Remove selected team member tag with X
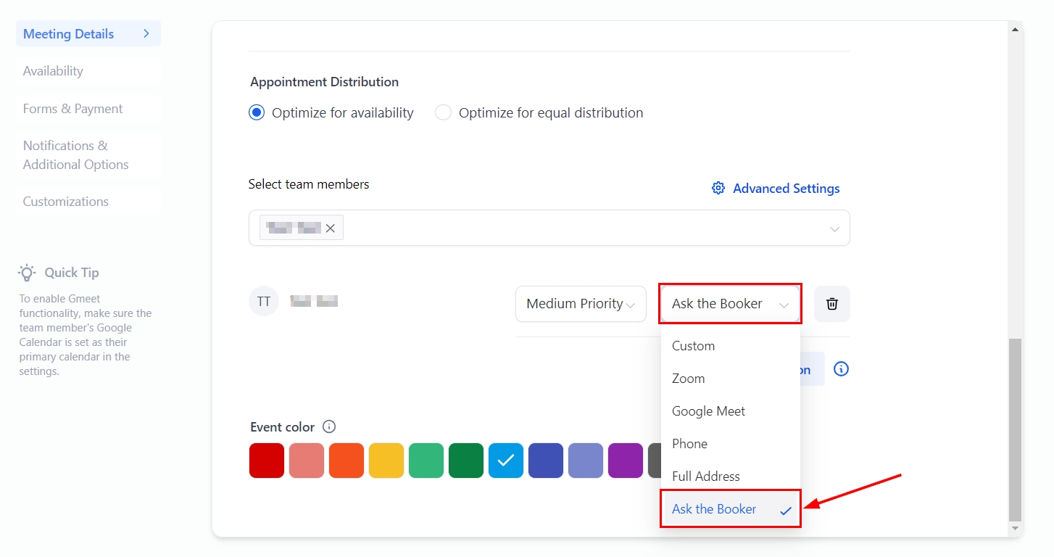This screenshot has width=1054, height=557. (x=331, y=228)
